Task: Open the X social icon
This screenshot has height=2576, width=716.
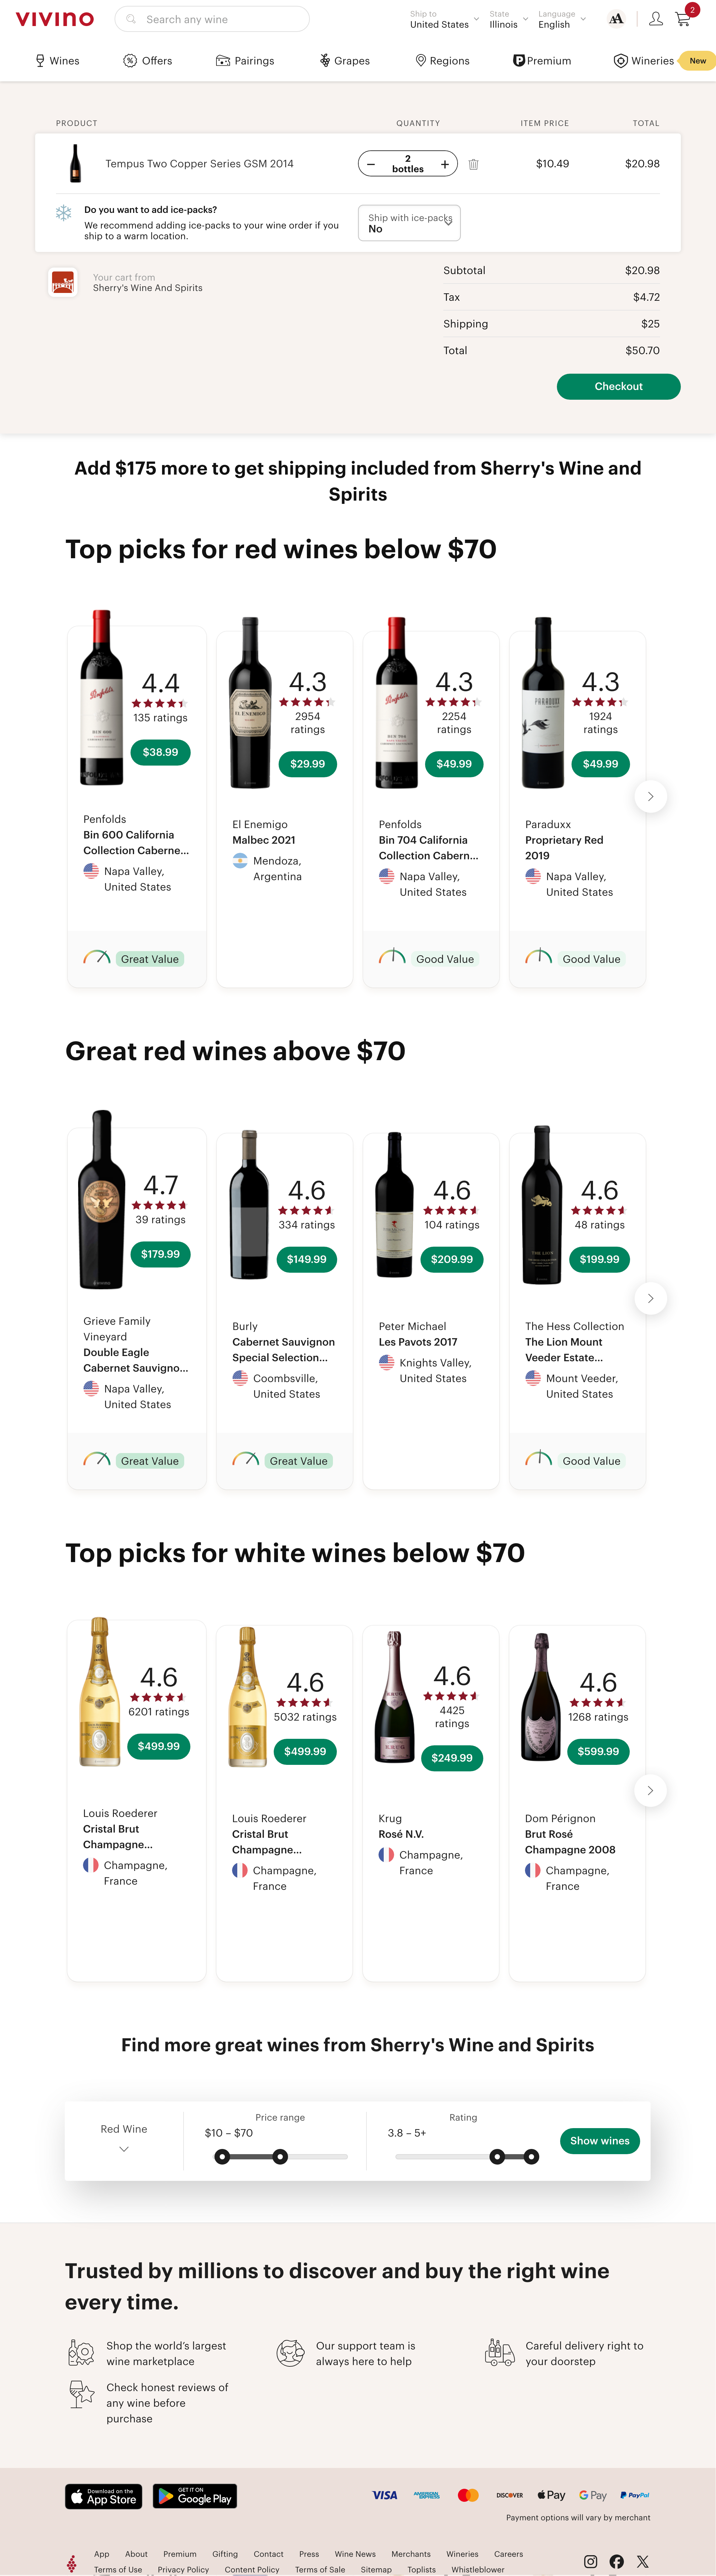Action: click(x=643, y=2561)
